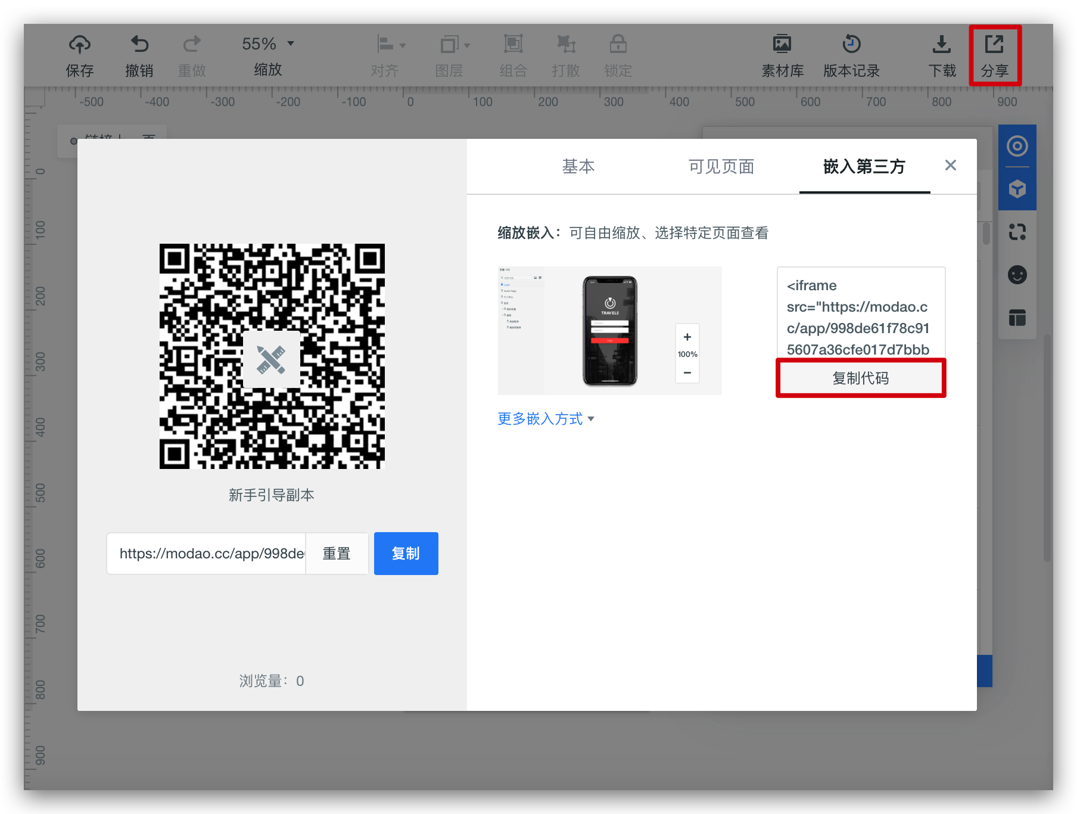This screenshot has height=814, width=1077.
Task: Click the Lock (锁定) icon
Action: (618, 44)
